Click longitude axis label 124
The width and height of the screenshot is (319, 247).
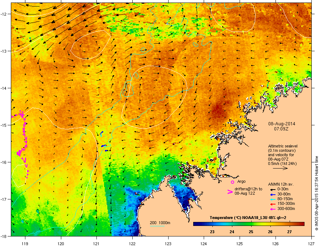(x=204, y=243)
